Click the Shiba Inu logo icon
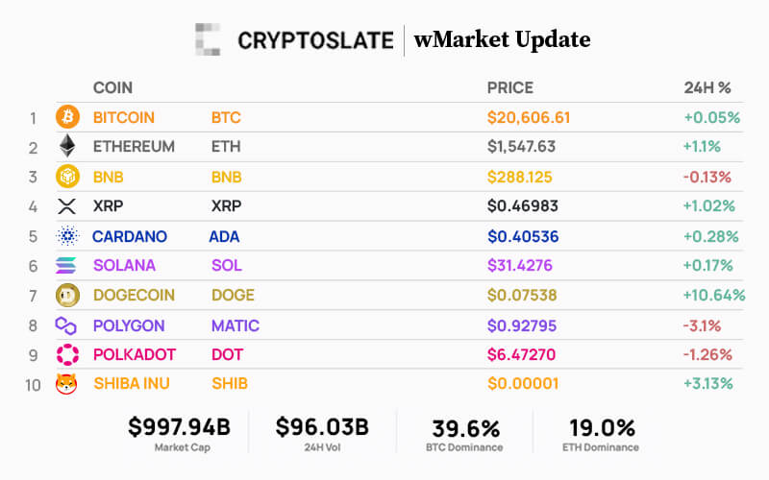The image size is (769, 480). 67,384
